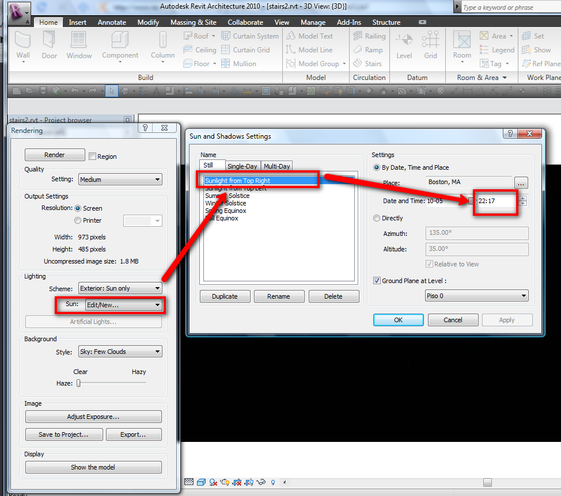Image resolution: width=561 pixels, height=496 pixels.
Task: Enable the Region checkbox
Action: pyautogui.click(x=92, y=156)
